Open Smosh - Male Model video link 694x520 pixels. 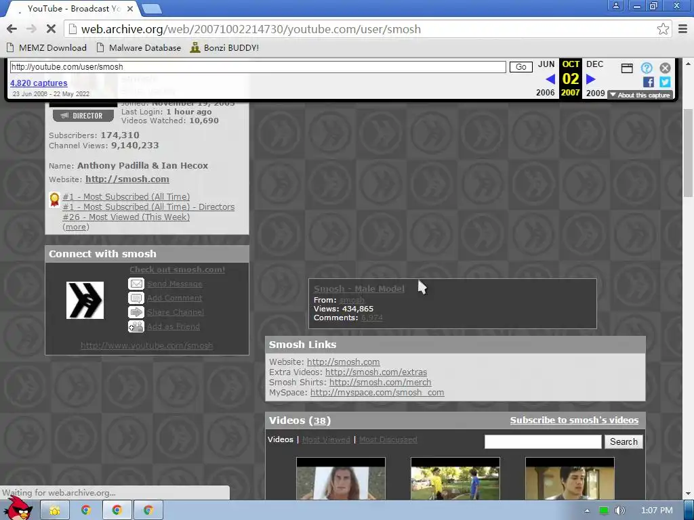[x=359, y=288]
